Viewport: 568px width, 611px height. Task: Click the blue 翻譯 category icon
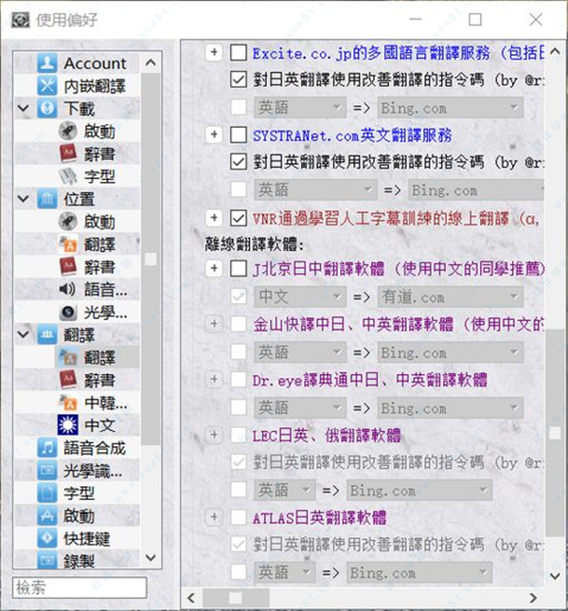[x=47, y=334]
